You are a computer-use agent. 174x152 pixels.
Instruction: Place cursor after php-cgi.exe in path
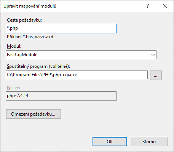[x=77, y=75]
